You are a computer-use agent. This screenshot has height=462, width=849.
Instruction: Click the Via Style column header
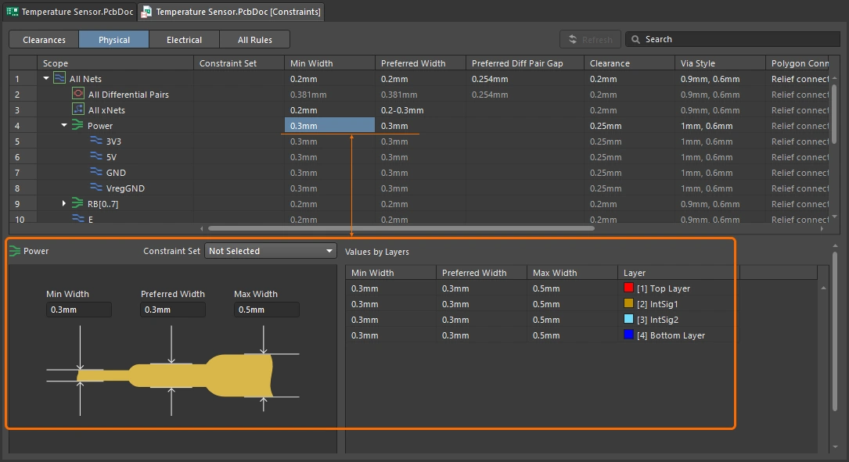point(720,63)
